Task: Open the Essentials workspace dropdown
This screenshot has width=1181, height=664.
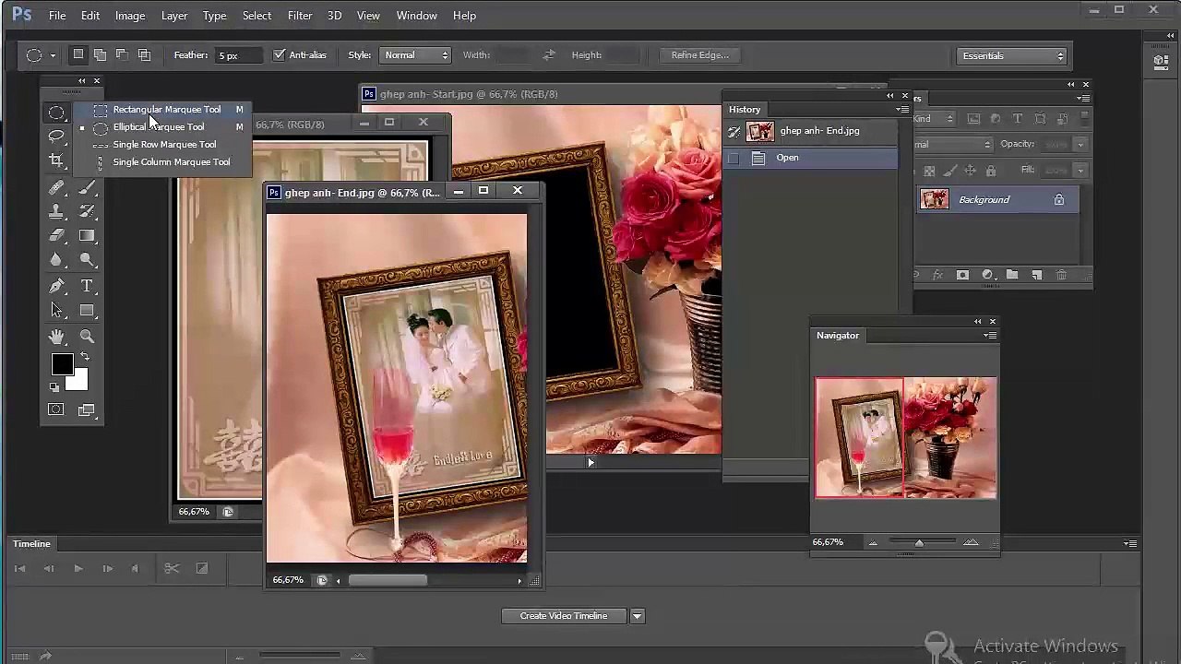Action: pos(1012,56)
